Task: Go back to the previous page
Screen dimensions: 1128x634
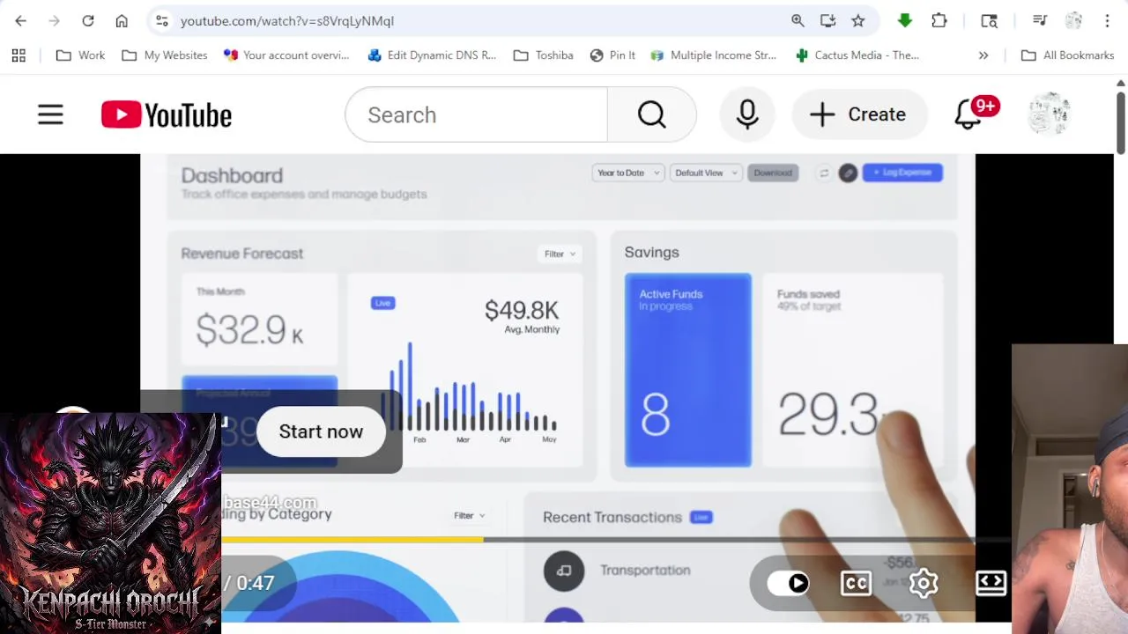Action: [20, 20]
